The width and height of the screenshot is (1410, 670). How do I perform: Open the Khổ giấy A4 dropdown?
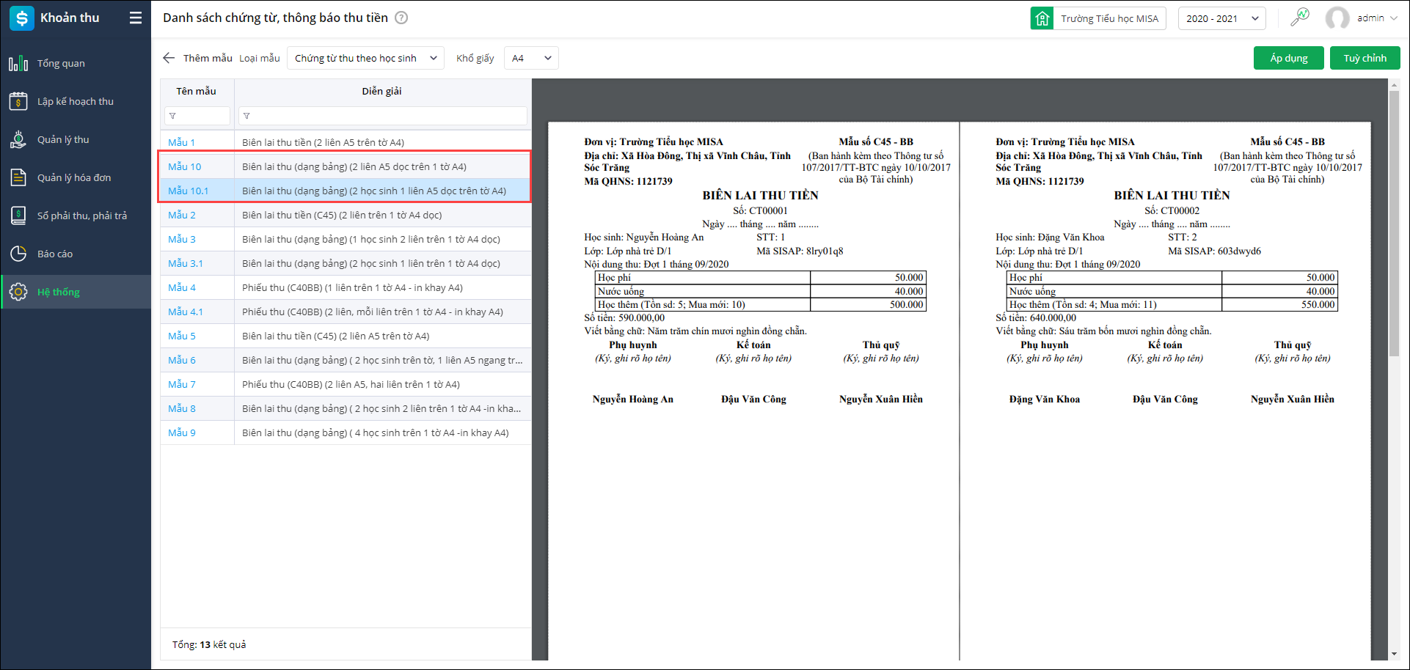(x=531, y=58)
